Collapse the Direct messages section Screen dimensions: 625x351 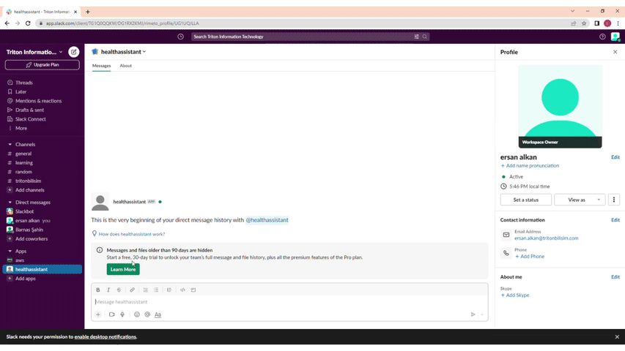tap(10, 202)
